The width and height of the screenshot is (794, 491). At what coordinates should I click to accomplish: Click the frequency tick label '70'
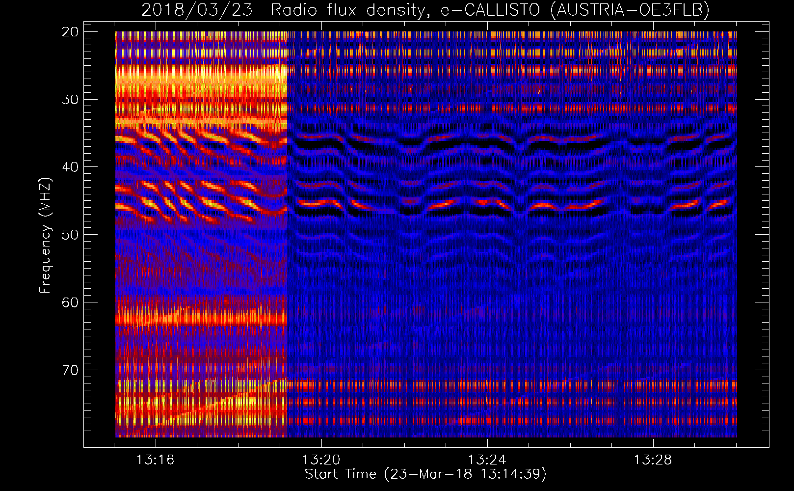(x=70, y=370)
